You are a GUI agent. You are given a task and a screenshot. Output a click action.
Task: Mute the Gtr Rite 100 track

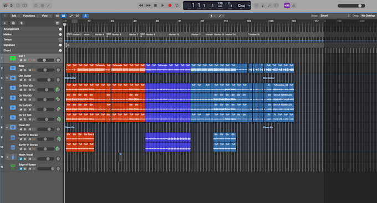tap(21, 90)
